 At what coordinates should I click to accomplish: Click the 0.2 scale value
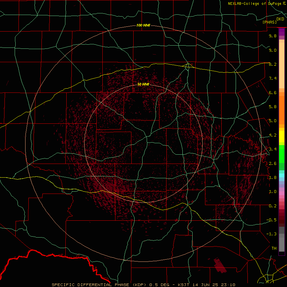pos(273,206)
